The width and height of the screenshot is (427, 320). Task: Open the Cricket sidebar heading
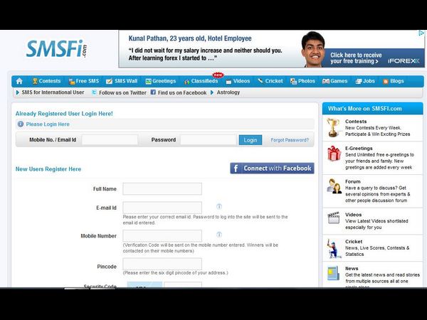354,242
